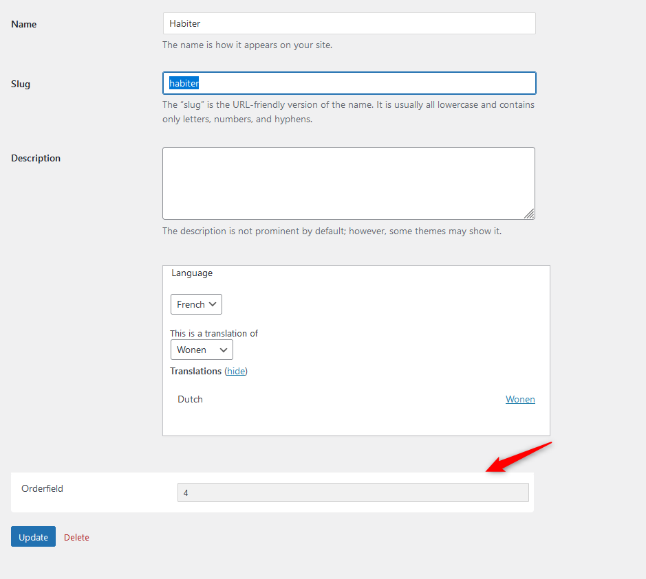Viewport: 646px width, 579px height.
Task: Click the Language heading in the box
Action: 192,273
